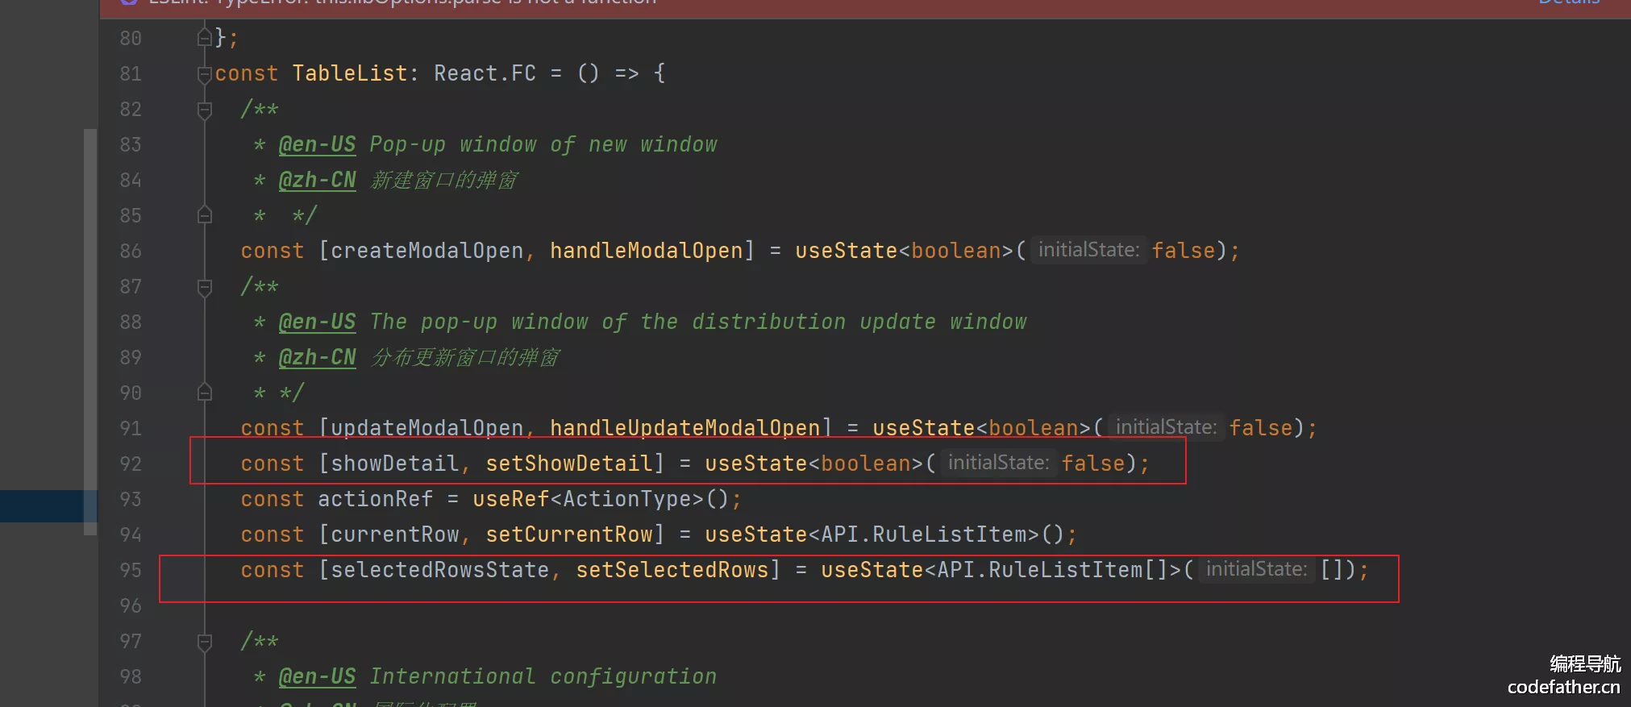Image resolution: width=1631 pixels, height=707 pixels.
Task: Click the fold end marker on line 85
Action: click(204, 215)
